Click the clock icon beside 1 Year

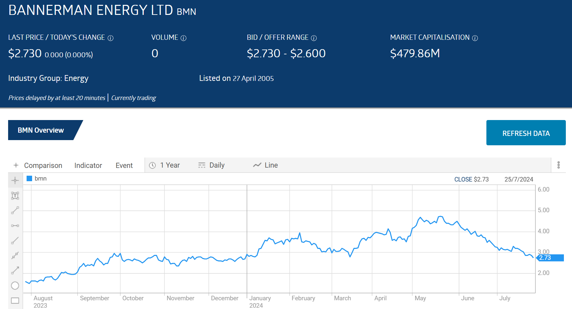pyautogui.click(x=152, y=165)
